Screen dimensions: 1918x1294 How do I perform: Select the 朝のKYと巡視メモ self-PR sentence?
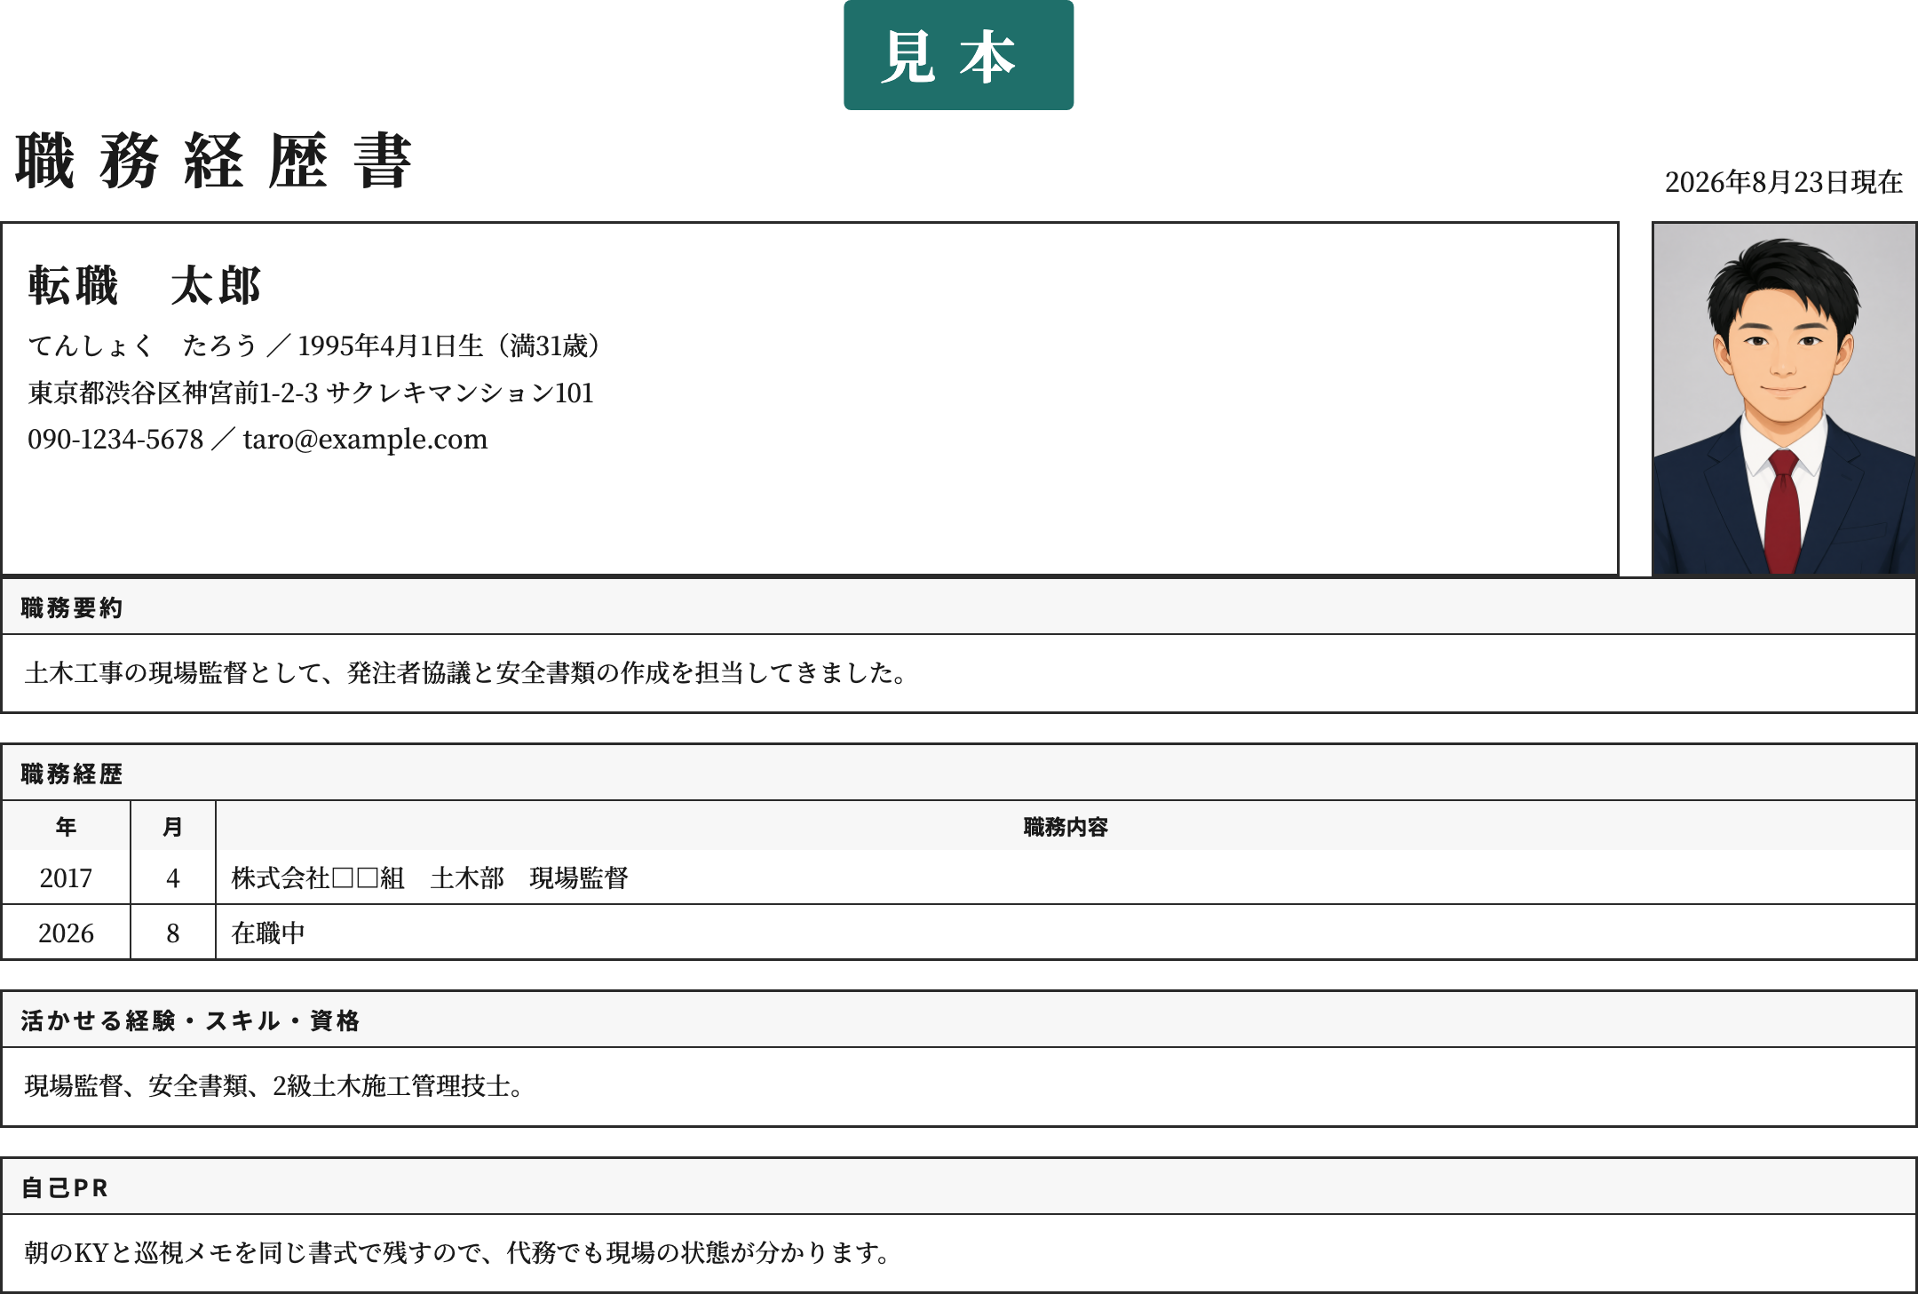point(457,1253)
